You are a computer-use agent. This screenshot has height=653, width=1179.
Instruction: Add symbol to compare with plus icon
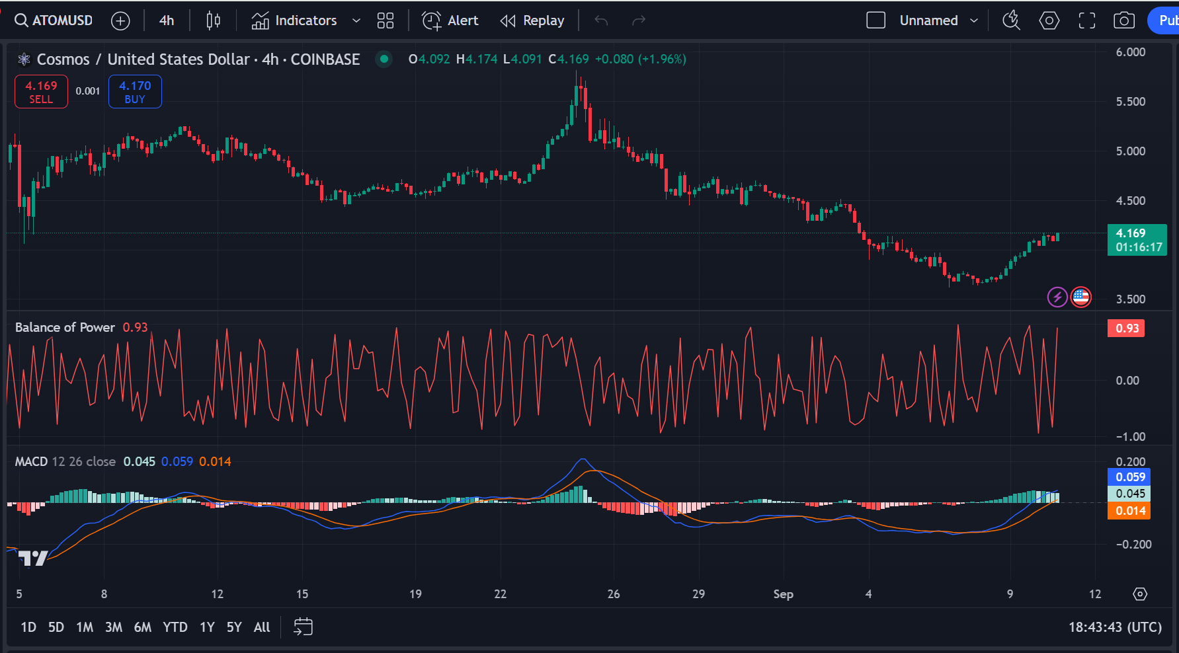click(x=120, y=21)
